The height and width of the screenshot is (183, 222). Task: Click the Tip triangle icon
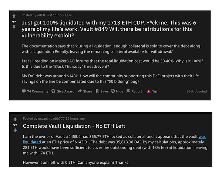tap(149, 91)
